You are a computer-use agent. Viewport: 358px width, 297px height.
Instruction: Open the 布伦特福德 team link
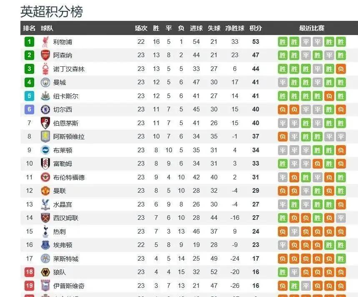click(69, 177)
